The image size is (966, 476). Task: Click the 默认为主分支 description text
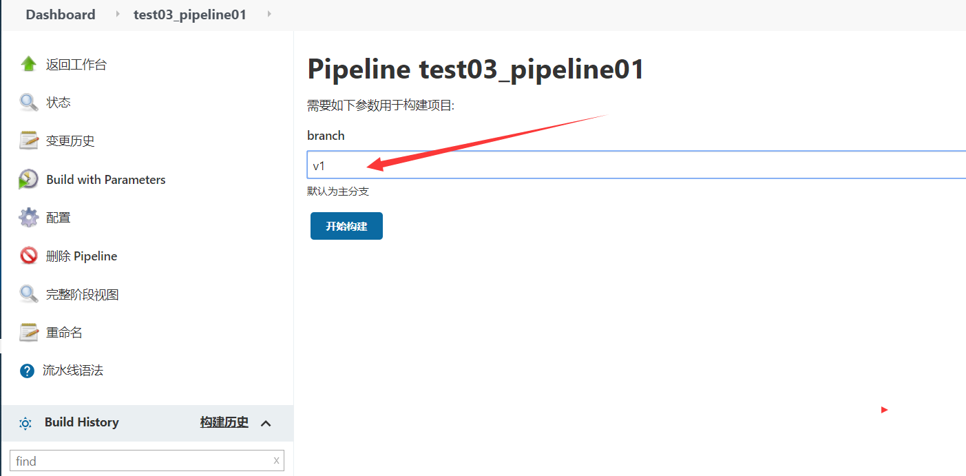(338, 192)
